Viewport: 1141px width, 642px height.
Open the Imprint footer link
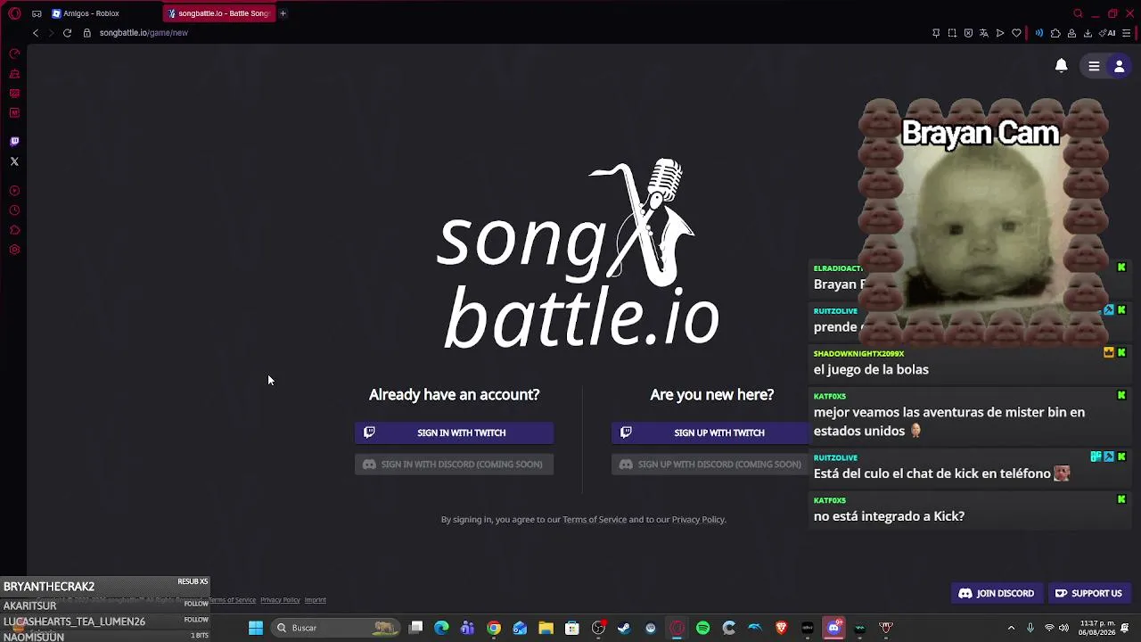click(x=316, y=600)
